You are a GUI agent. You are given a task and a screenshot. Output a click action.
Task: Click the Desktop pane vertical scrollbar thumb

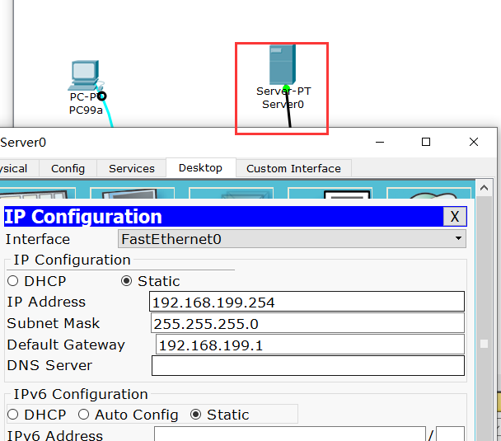[484, 344]
